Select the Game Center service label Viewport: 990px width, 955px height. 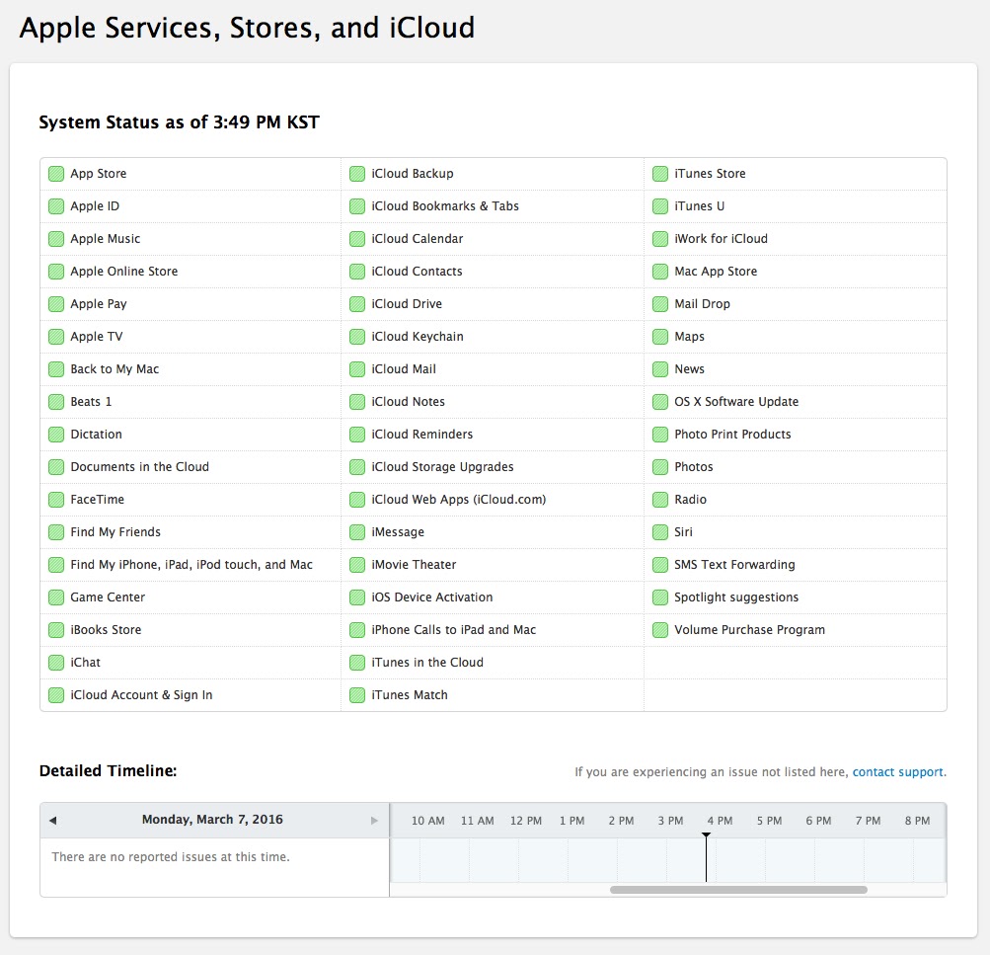tap(108, 597)
